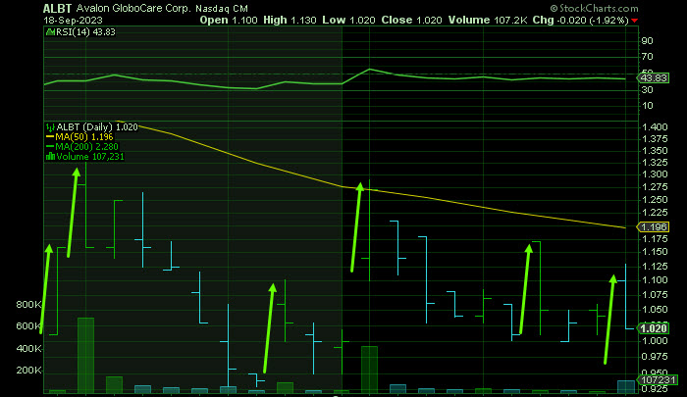Click the tallest volume bar near 700K
The width and height of the screenshot is (687, 397).
[86, 356]
